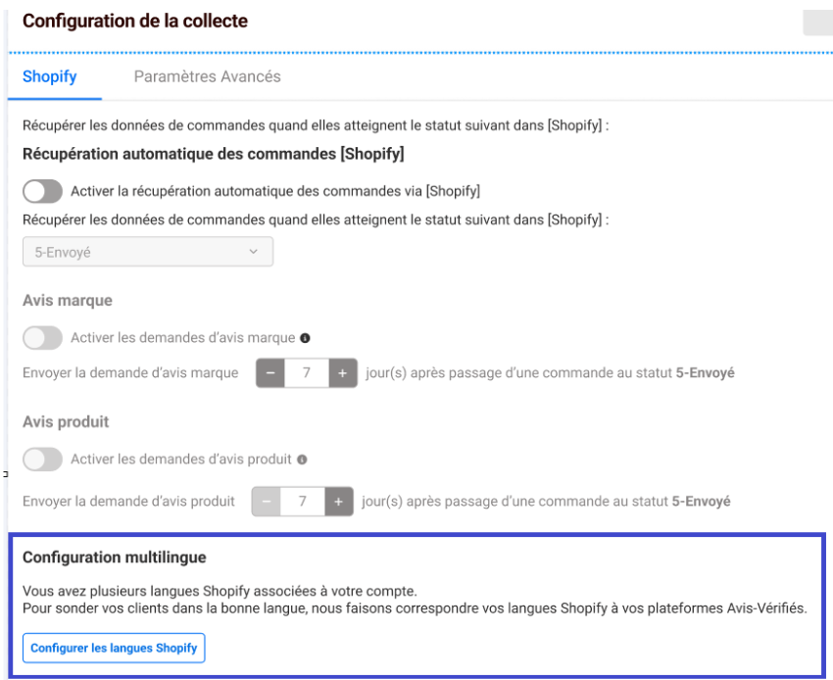The height and width of the screenshot is (680, 833).
Task: Click Configurer les langues Shopify button
Action: click(114, 648)
